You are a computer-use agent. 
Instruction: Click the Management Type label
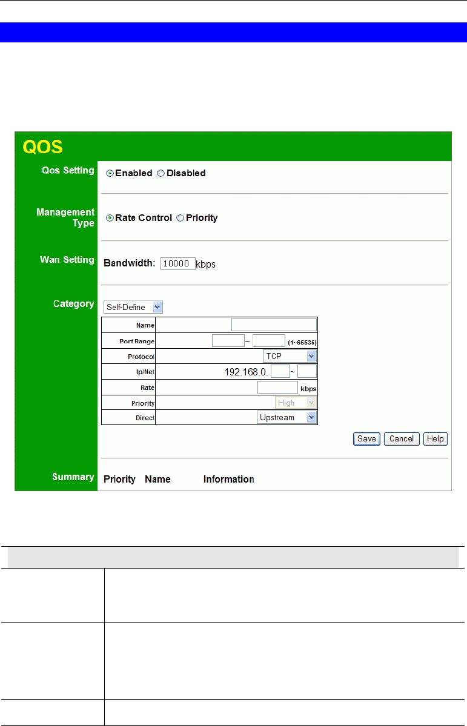coord(65,217)
